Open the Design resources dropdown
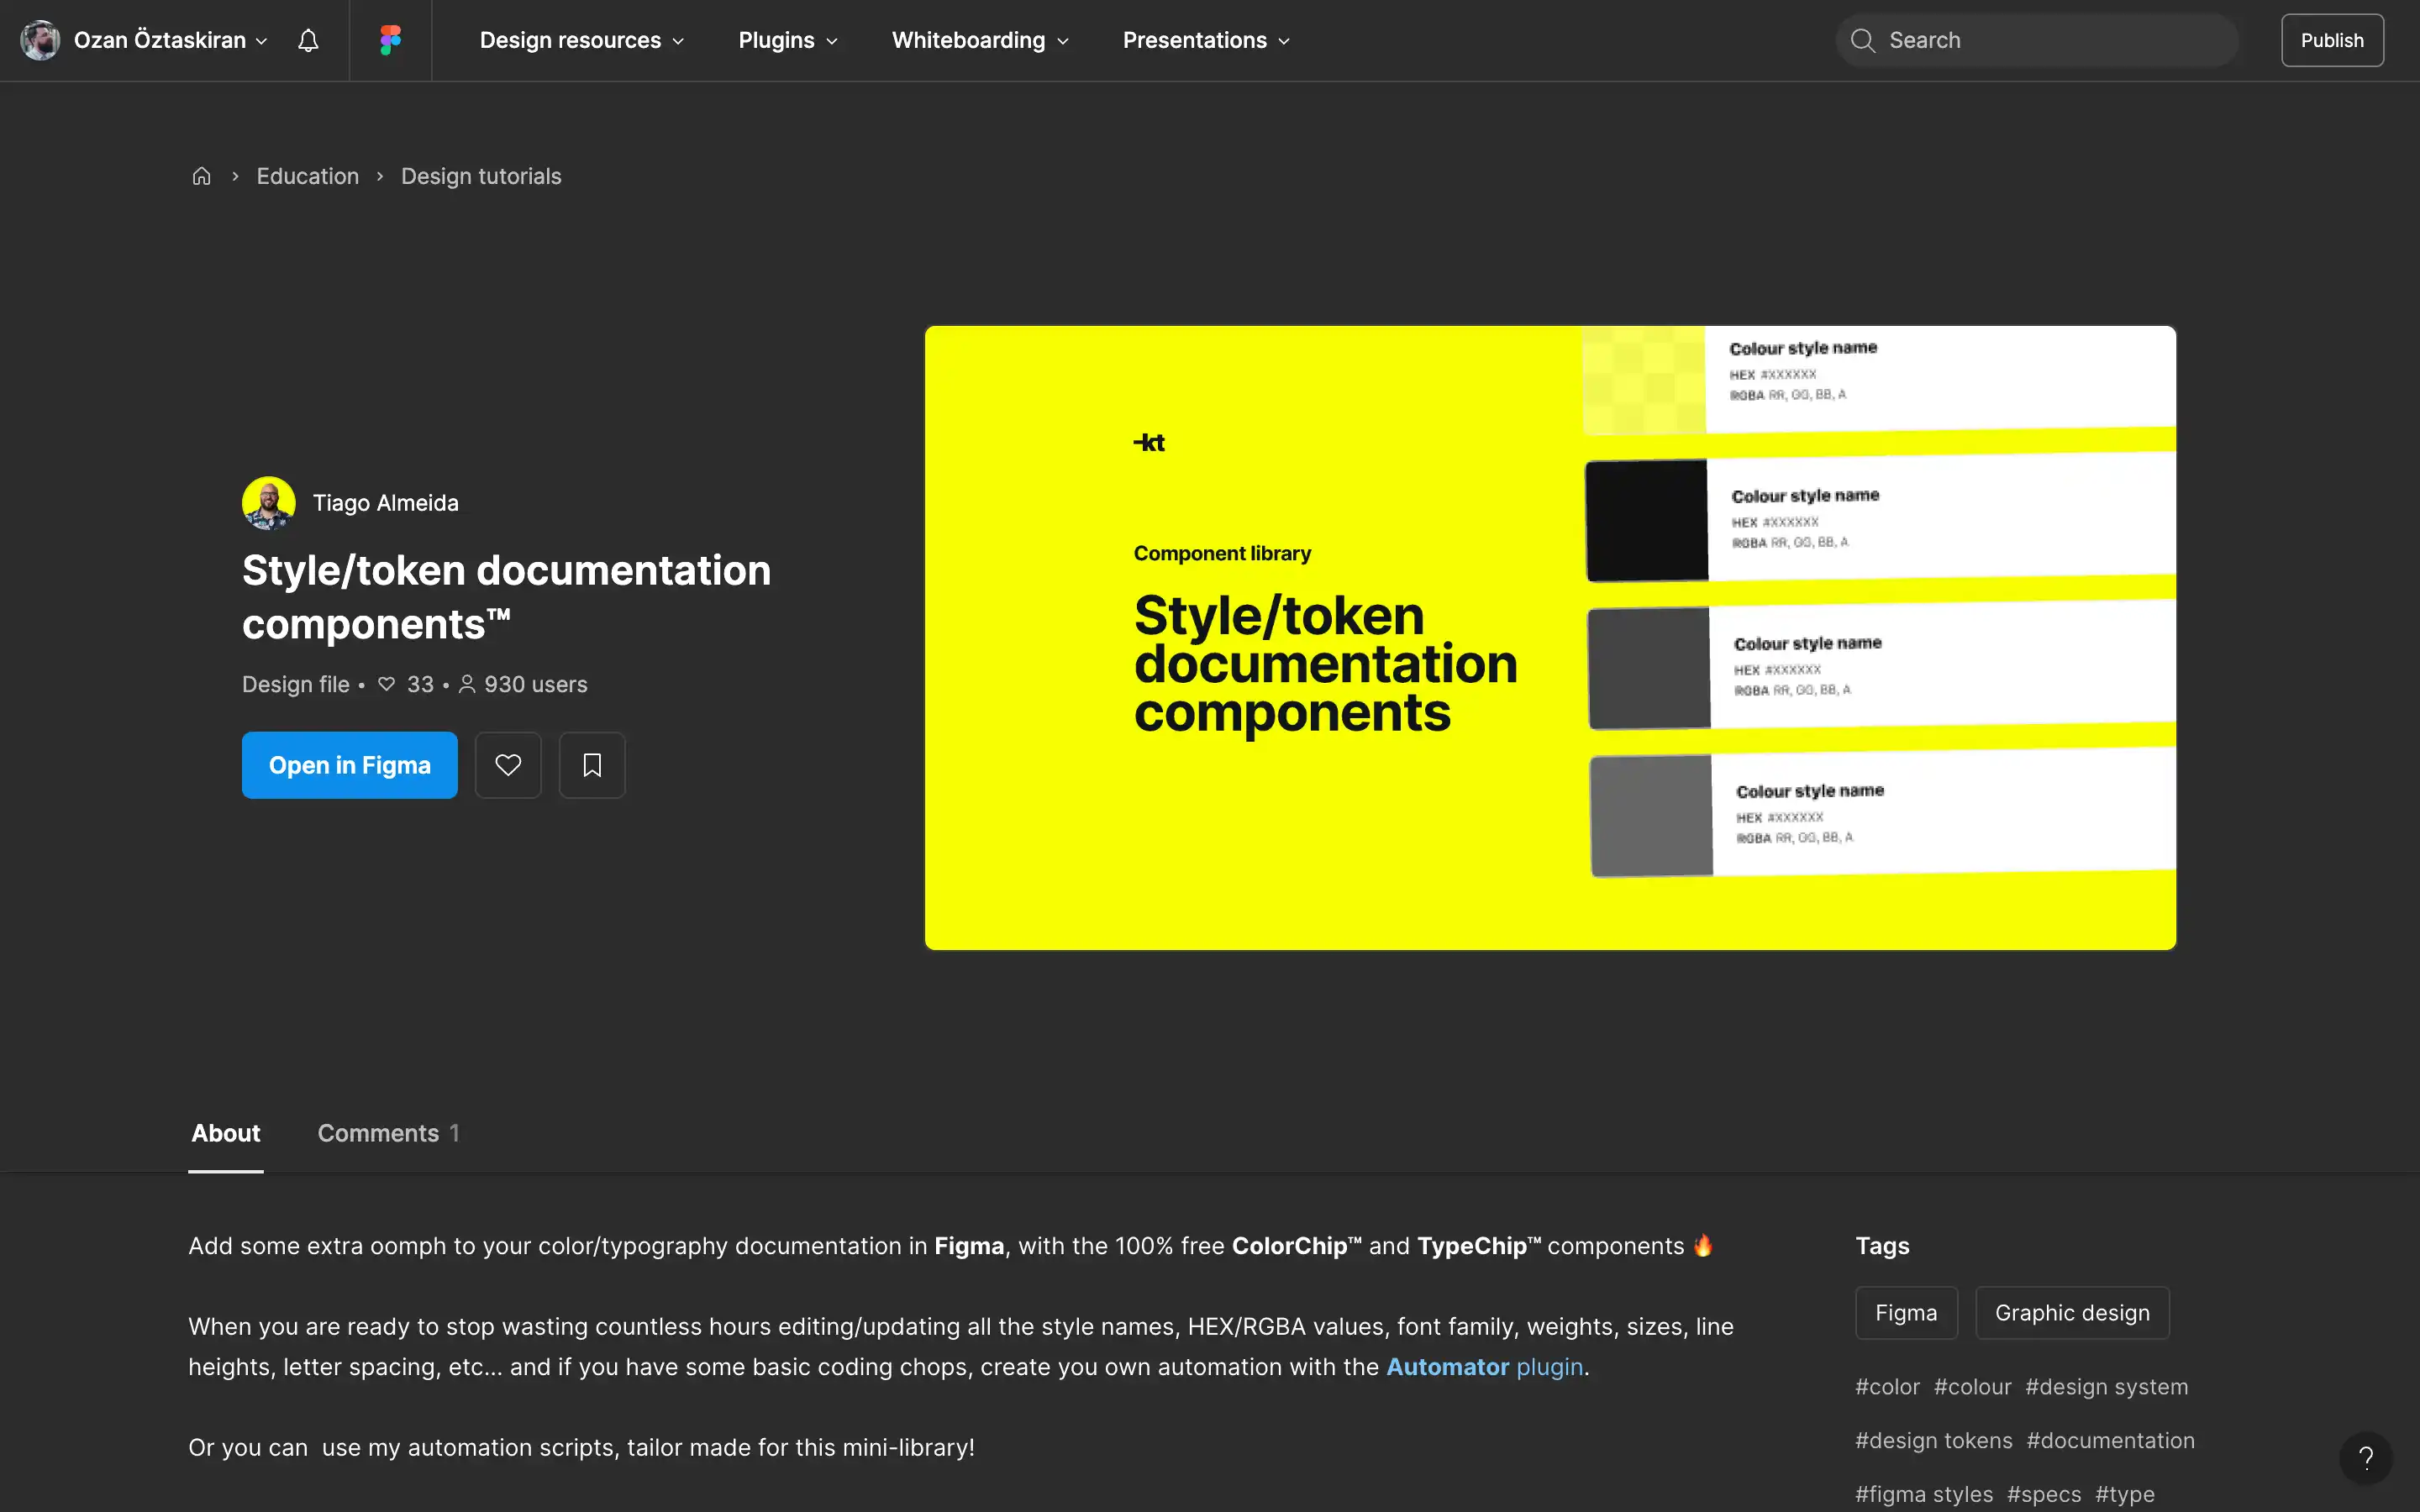 pyautogui.click(x=582, y=40)
